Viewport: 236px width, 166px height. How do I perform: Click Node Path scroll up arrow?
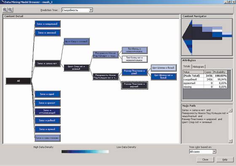231,110
